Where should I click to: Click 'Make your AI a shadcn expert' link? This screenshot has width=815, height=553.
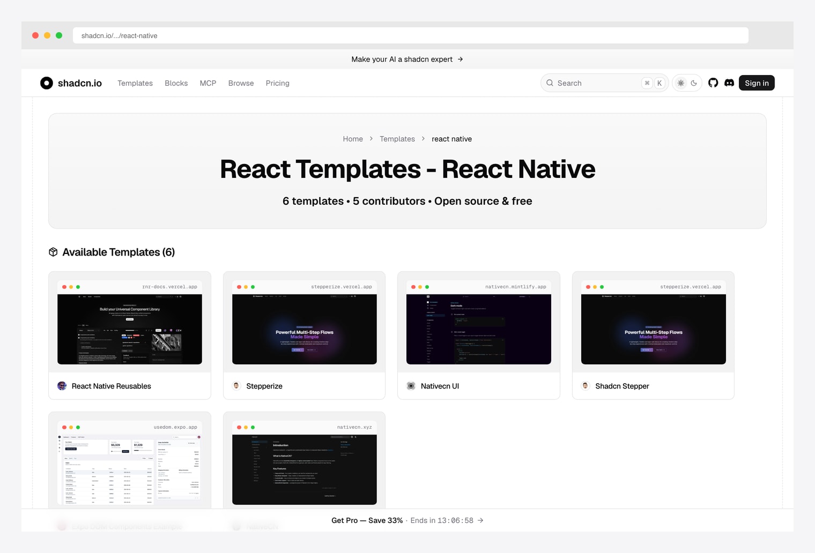pos(402,59)
